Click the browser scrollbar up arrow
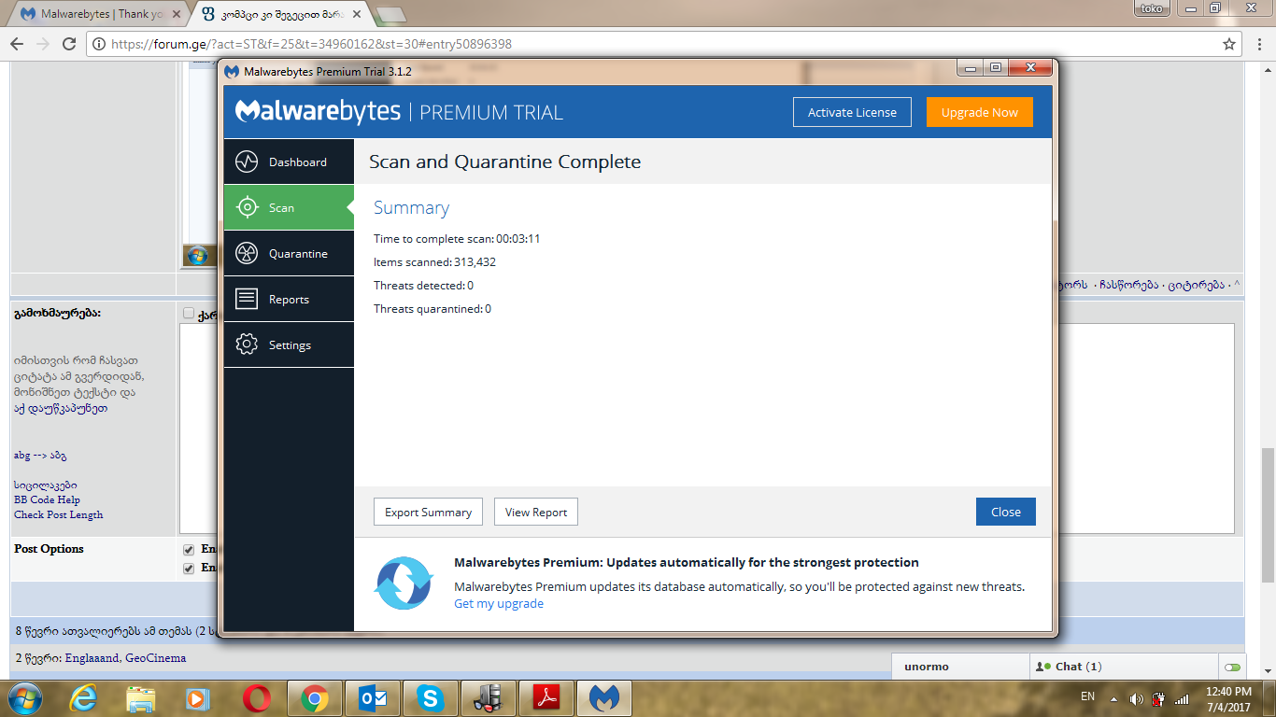 coord(1268,70)
